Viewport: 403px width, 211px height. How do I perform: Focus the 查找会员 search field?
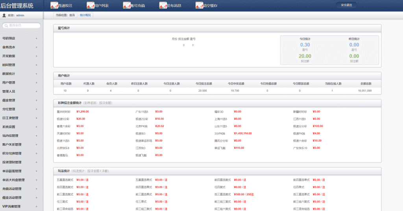click(22, 26)
